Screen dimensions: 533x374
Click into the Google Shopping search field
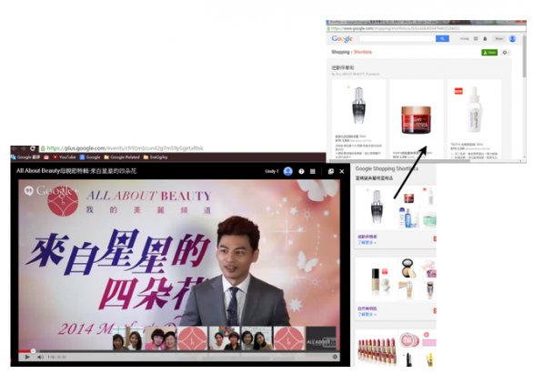click(397, 39)
